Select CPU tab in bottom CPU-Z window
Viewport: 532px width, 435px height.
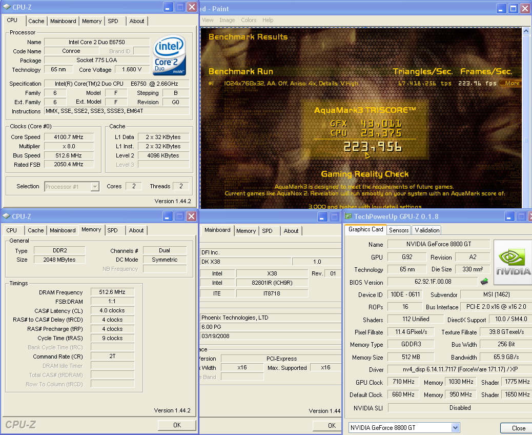coord(12,230)
